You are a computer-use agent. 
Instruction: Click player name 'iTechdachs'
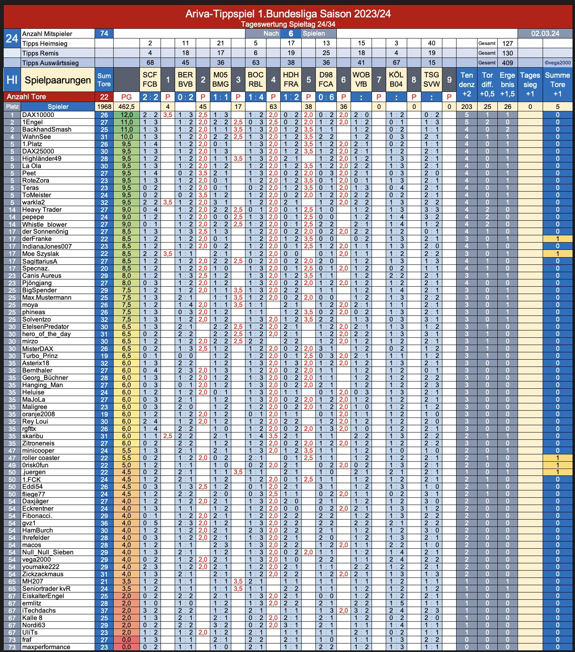click(39, 610)
